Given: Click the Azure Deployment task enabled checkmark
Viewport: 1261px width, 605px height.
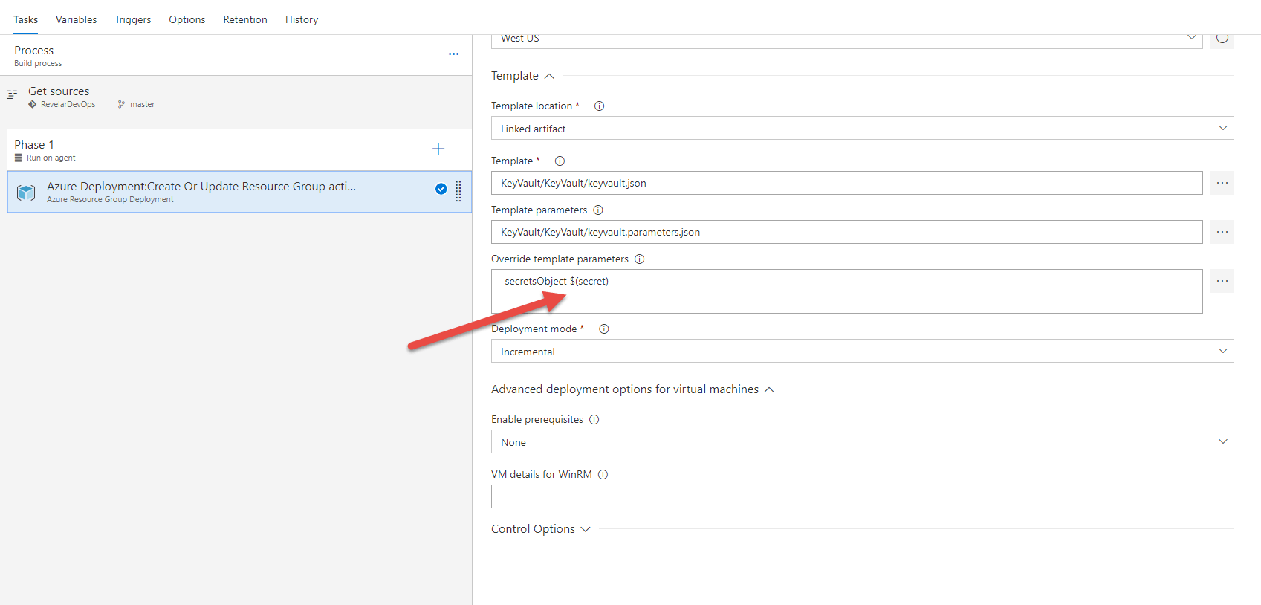Looking at the screenshot, I should pos(441,189).
